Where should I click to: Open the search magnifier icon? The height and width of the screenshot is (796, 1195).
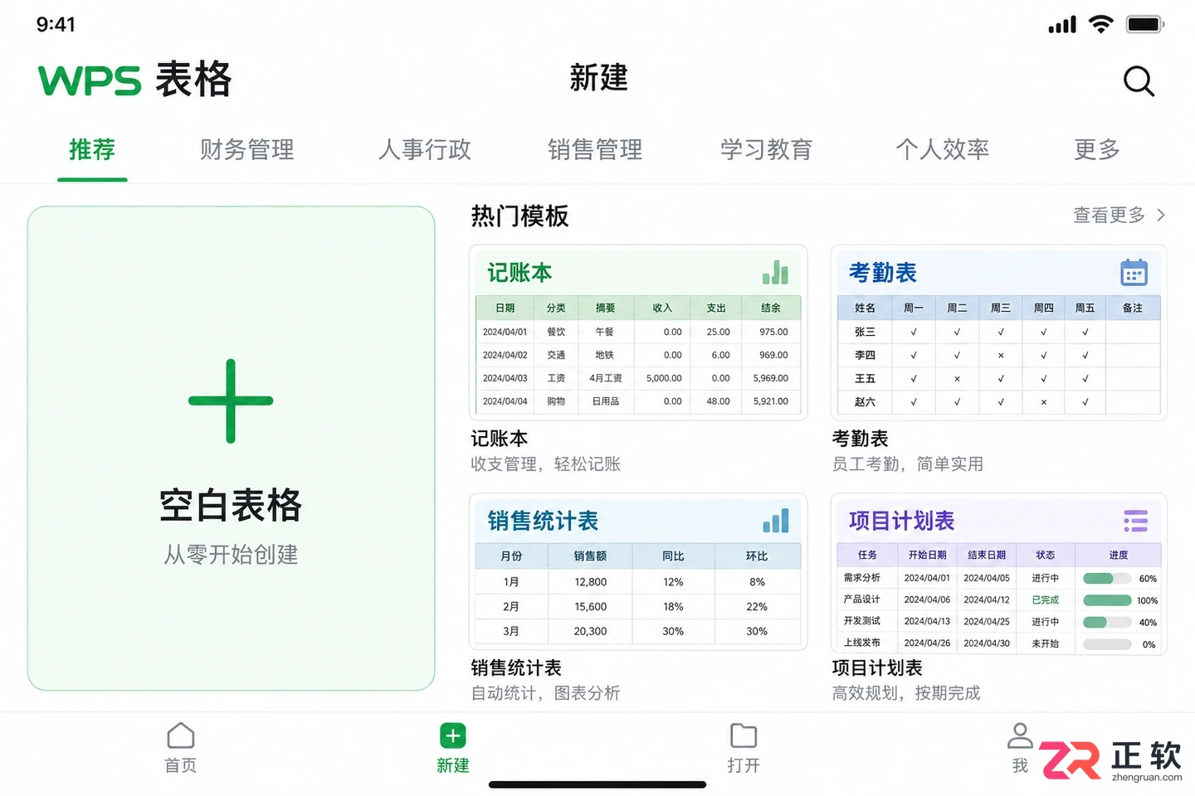click(1139, 81)
